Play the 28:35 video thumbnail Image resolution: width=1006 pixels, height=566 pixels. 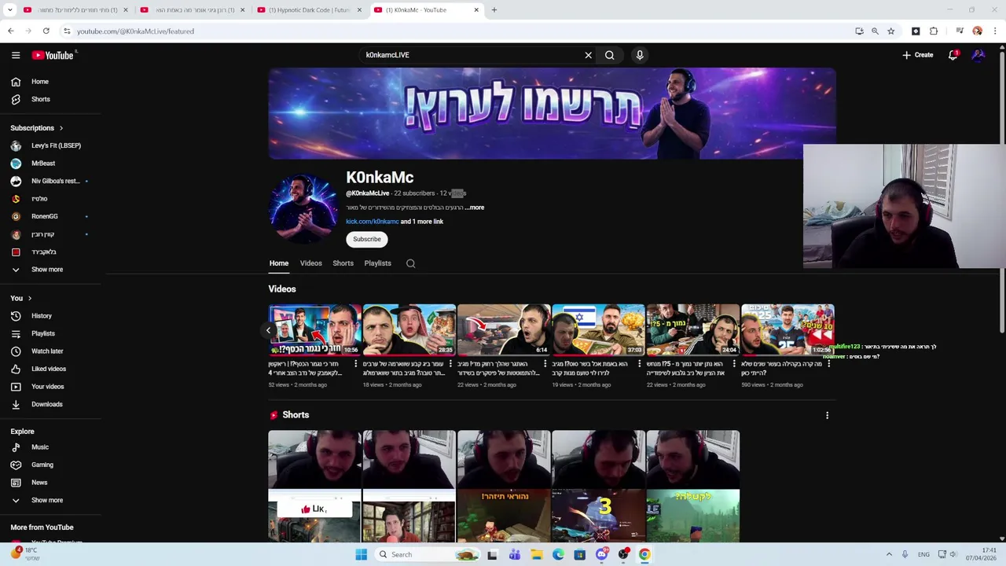coord(409,329)
